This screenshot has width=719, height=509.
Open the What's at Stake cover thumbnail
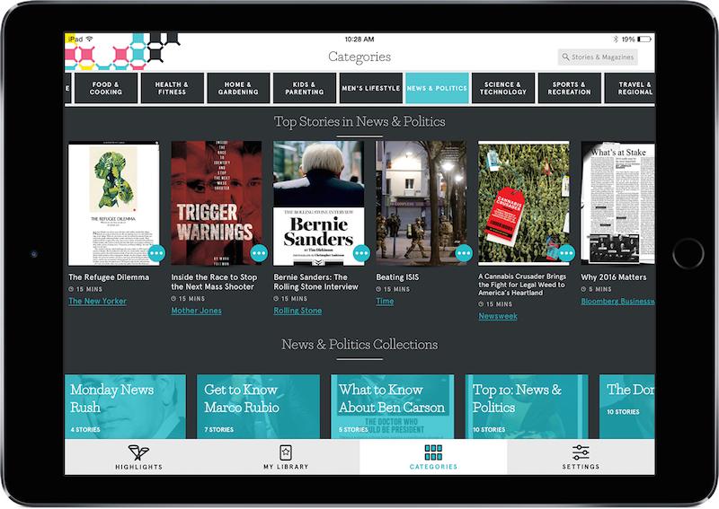coord(617,203)
